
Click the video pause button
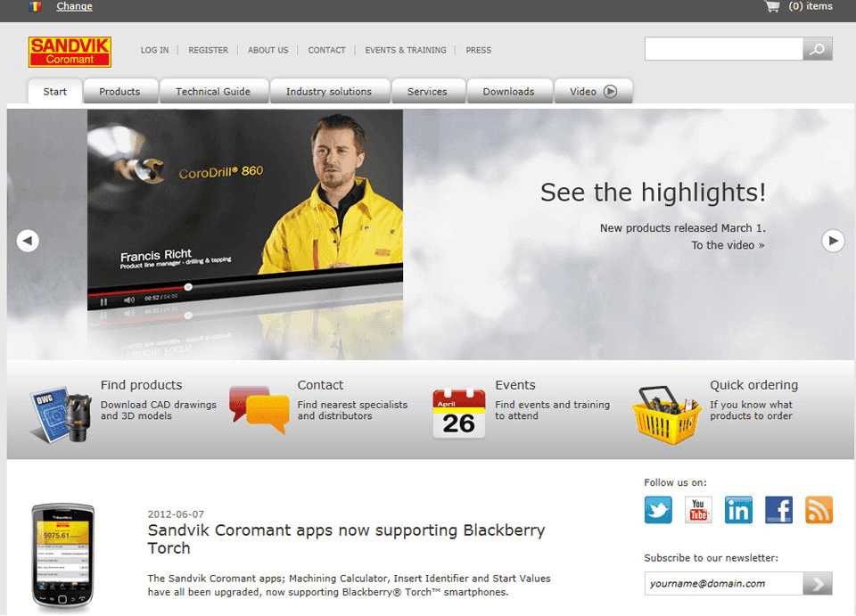click(x=103, y=301)
